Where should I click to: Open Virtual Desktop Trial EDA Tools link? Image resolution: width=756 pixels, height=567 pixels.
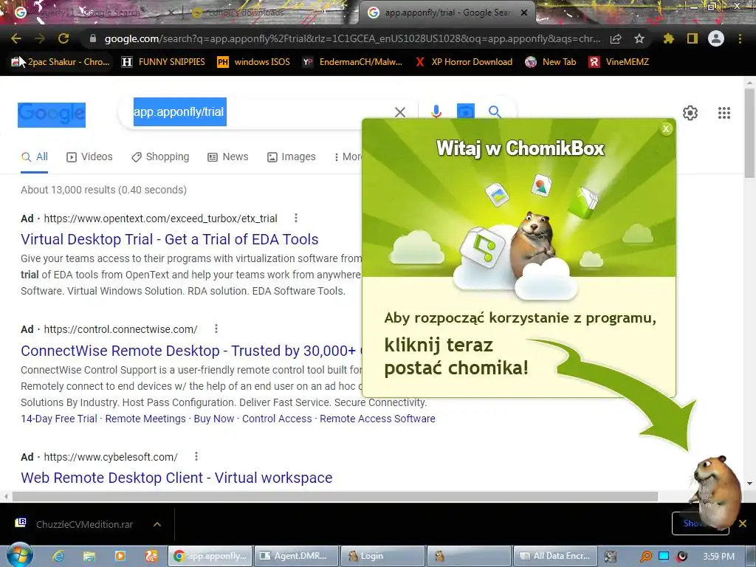(170, 239)
